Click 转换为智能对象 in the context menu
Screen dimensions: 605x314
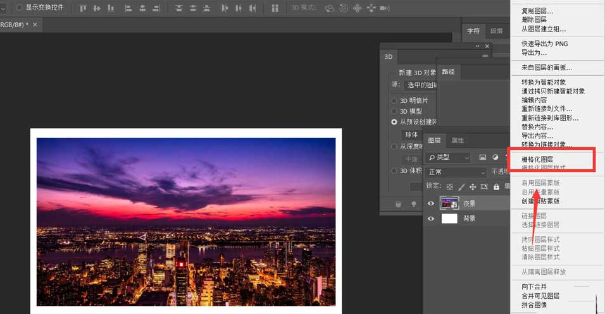pyautogui.click(x=543, y=82)
